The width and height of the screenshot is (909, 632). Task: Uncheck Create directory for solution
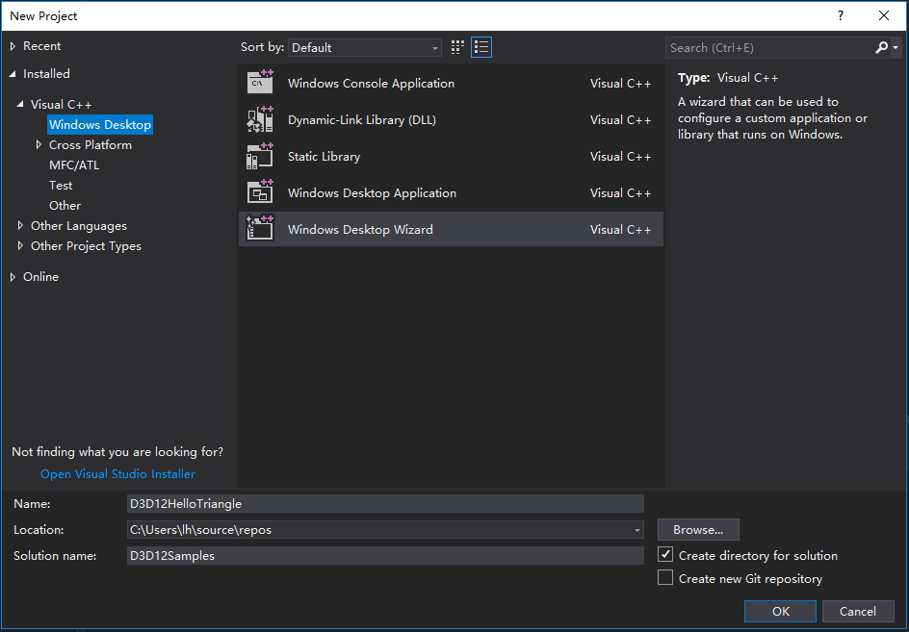[665, 555]
